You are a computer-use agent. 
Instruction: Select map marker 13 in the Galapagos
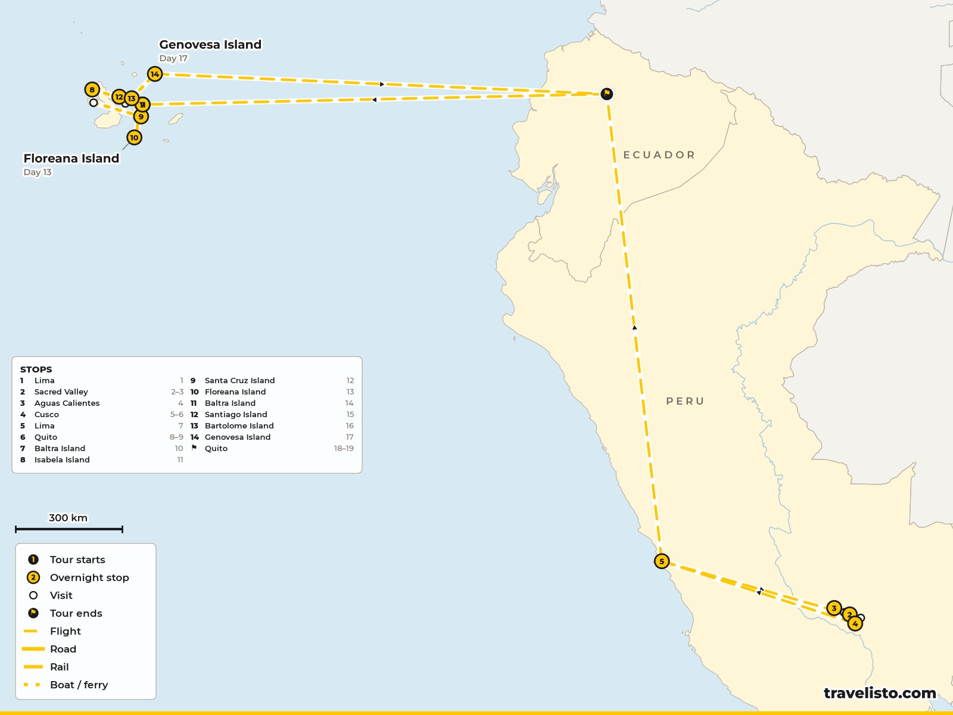(132, 98)
